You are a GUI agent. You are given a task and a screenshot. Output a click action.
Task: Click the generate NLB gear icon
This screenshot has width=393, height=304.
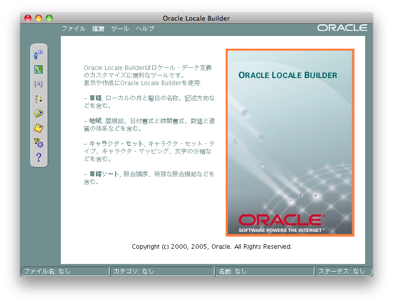click(x=39, y=143)
